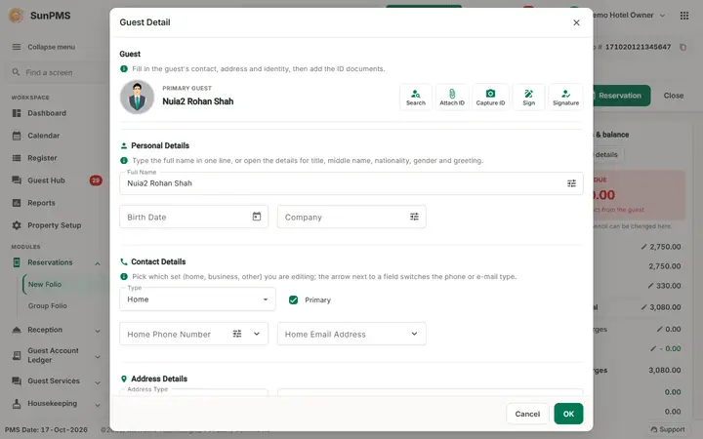Select New Folio under Reservations
Viewport: 703px width, 439px height.
(45, 284)
